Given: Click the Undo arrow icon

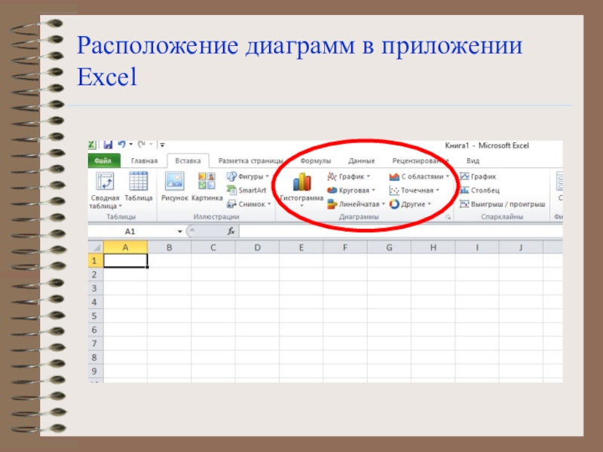Looking at the screenshot, I should click(121, 145).
